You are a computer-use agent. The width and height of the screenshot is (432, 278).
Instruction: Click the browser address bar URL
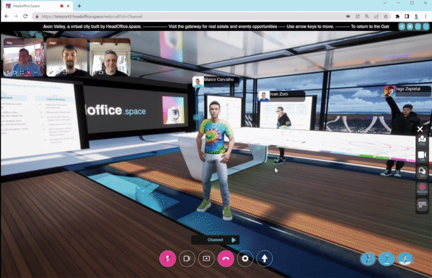[92, 17]
